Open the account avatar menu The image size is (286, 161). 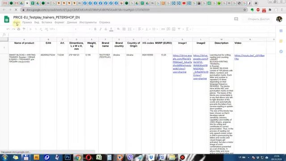[279, 19]
